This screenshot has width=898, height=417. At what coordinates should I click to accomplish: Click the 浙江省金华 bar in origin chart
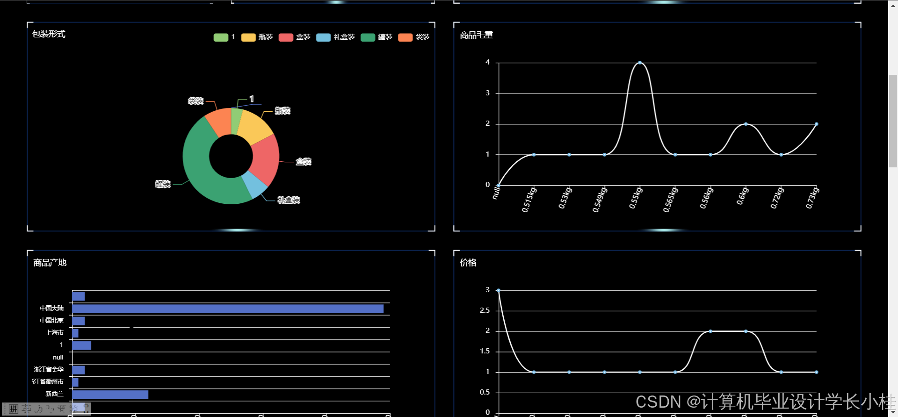click(x=79, y=370)
